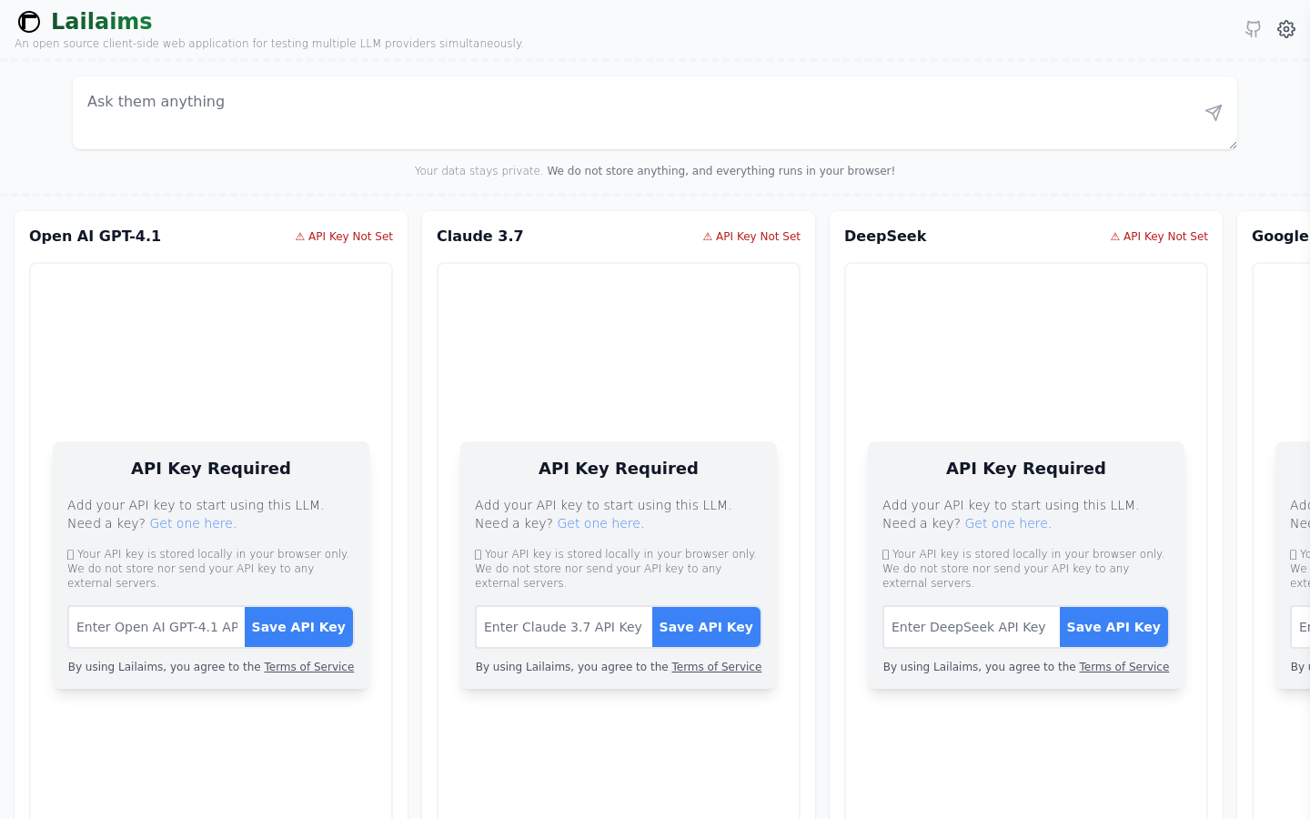Click the send message paper plane icon
This screenshot has height=819, width=1310.
click(x=1214, y=113)
